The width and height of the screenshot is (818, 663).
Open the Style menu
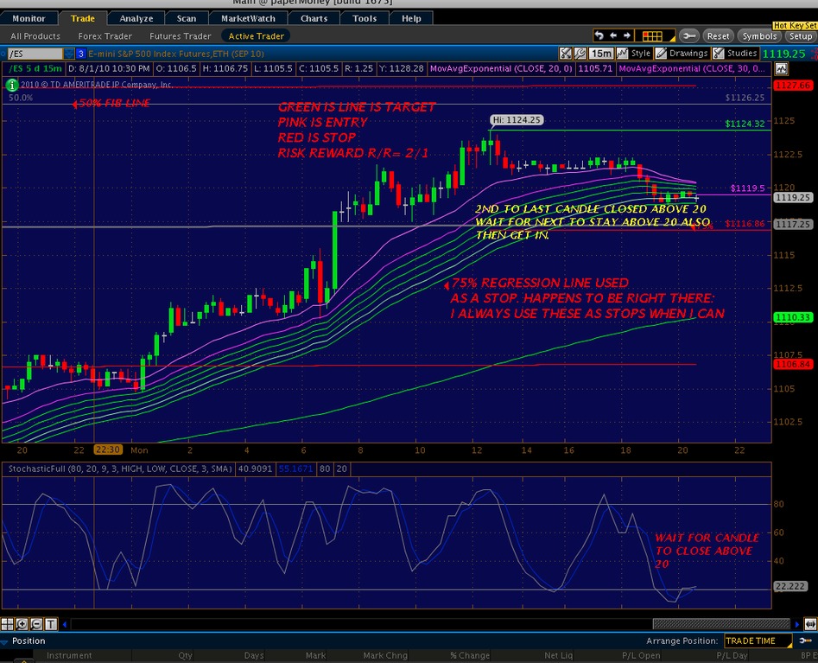point(634,54)
